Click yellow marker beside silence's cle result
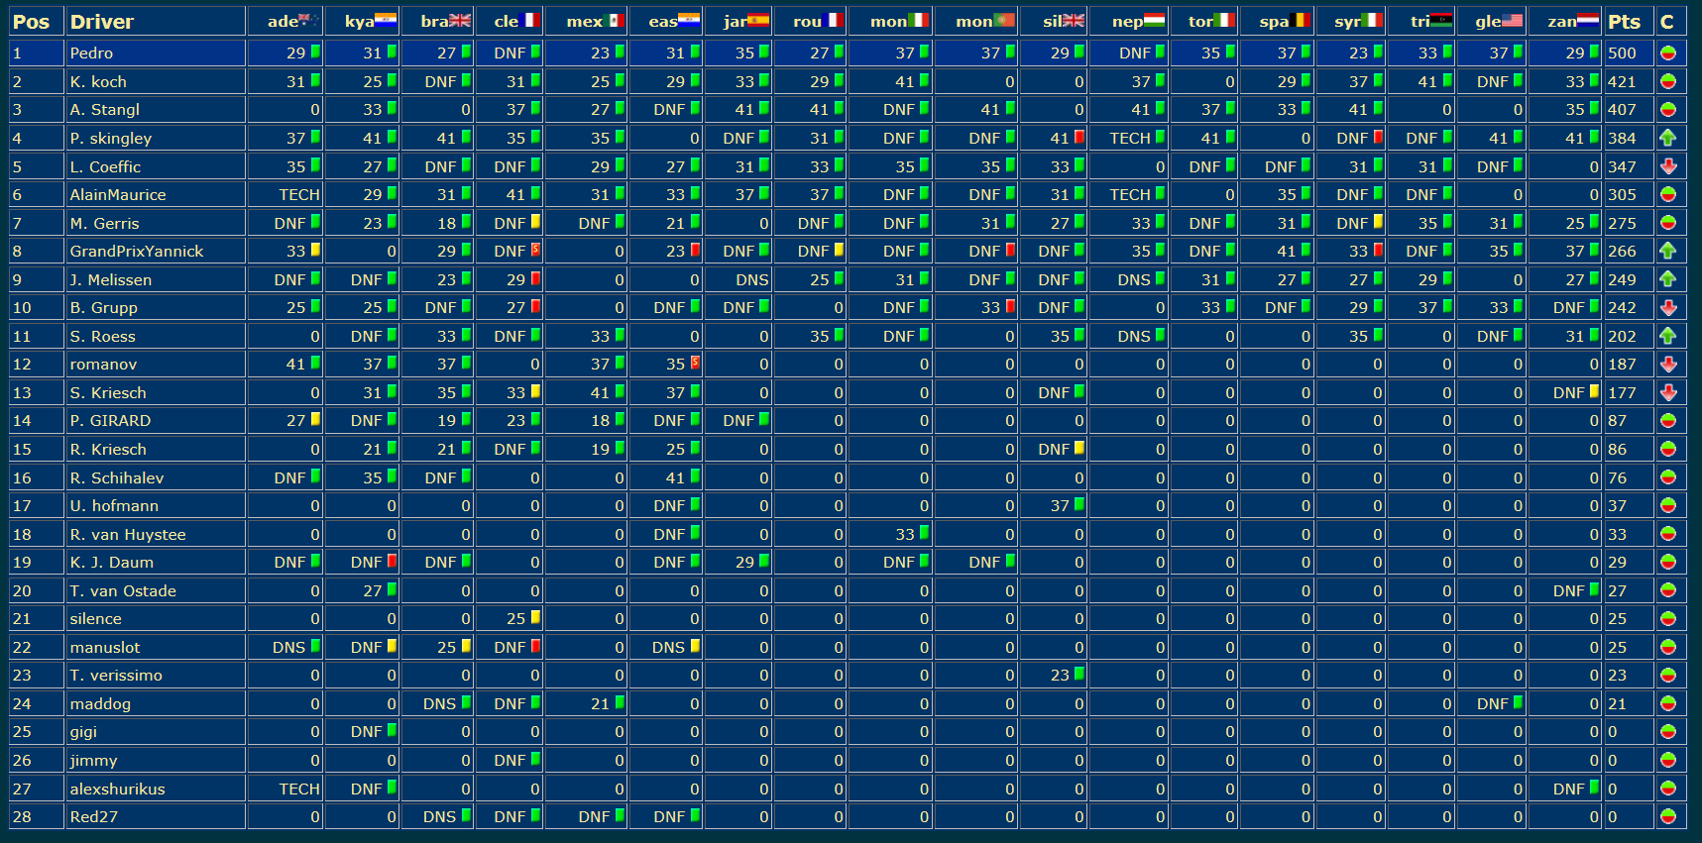This screenshot has width=1702, height=843. pyautogui.click(x=535, y=617)
